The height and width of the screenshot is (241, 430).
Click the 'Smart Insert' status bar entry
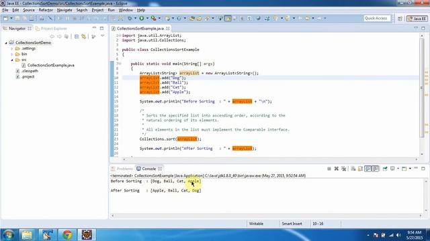point(292,224)
